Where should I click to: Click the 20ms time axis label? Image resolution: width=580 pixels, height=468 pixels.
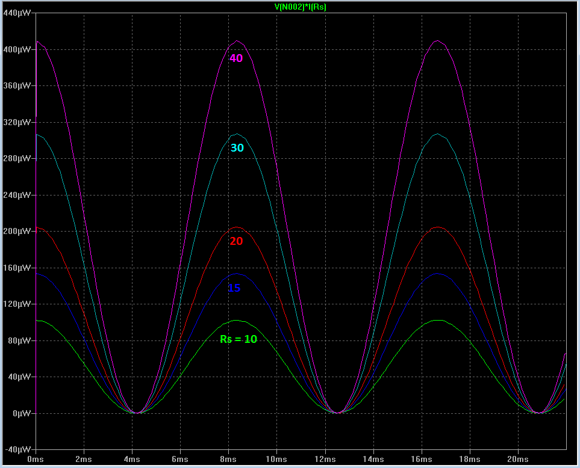pyautogui.click(x=518, y=459)
